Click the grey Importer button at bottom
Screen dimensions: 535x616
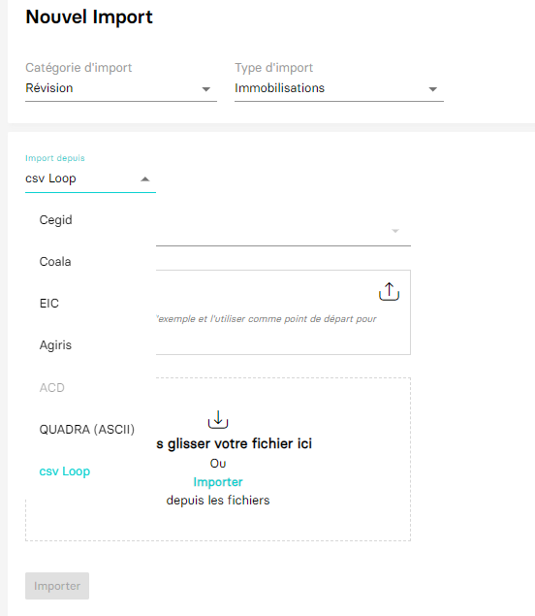(x=57, y=586)
